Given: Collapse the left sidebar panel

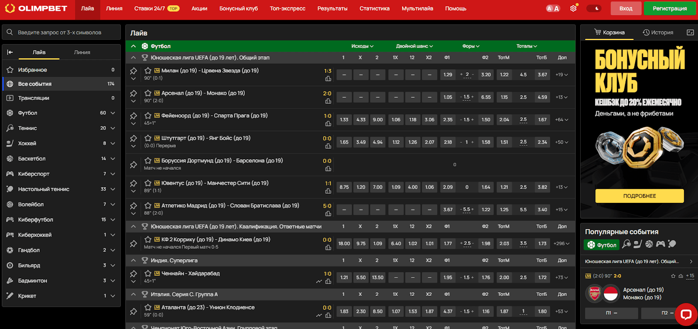Looking at the screenshot, I should (x=10, y=52).
